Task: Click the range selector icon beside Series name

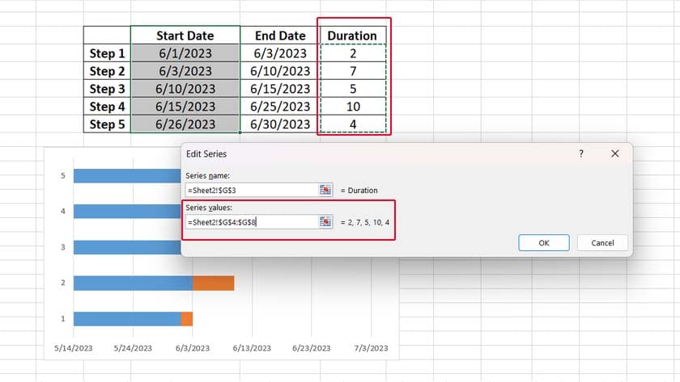Action: pos(325,190)
